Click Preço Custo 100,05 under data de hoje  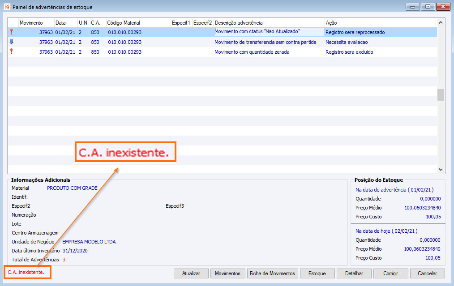(x=433, y=258)
